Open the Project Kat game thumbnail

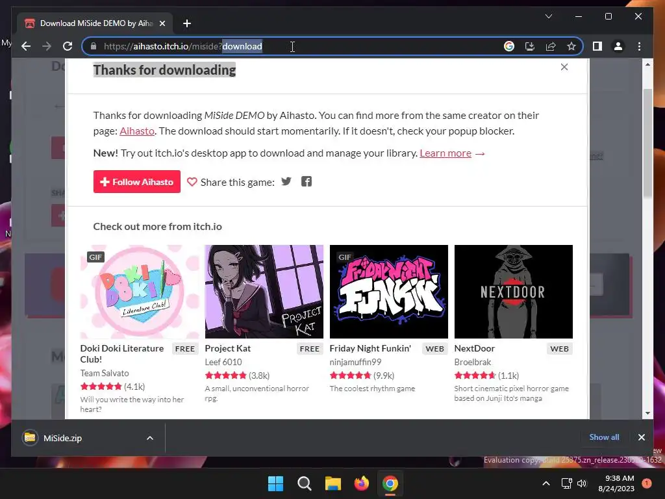point(264,292)
